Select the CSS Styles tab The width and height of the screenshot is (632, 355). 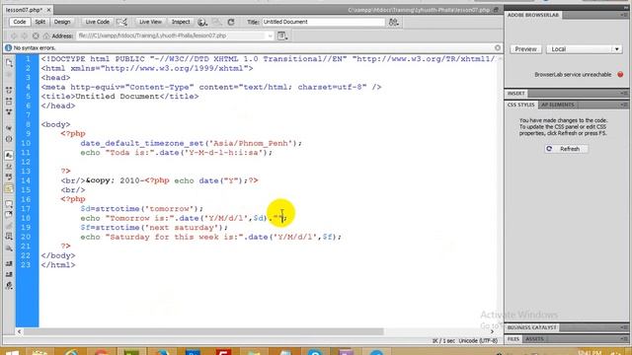520,105
